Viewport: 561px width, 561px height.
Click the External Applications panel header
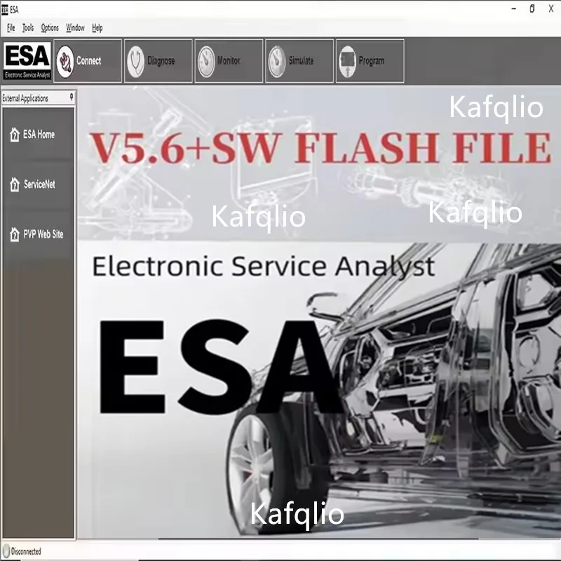click(x=38, y=97)
